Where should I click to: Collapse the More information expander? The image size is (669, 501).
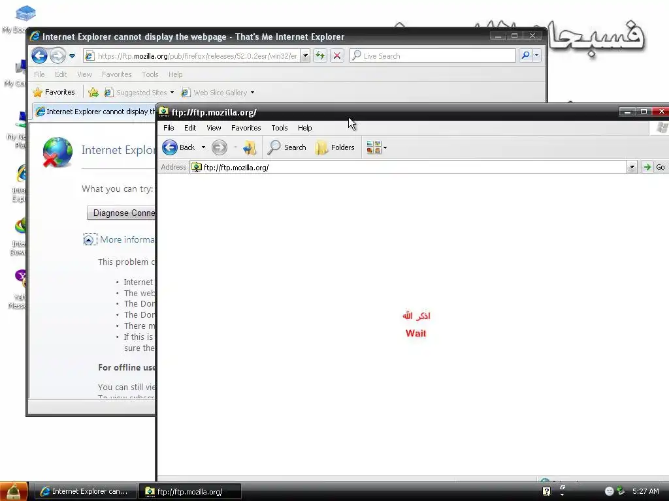coord(88,240)
